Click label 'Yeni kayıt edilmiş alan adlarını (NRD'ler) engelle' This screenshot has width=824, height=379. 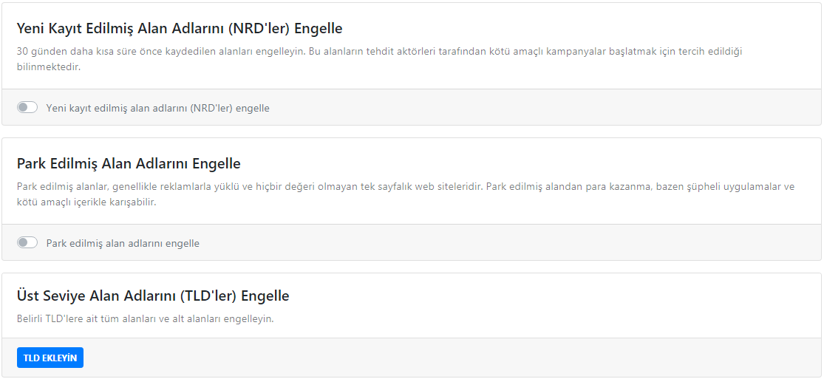(157, 108)
